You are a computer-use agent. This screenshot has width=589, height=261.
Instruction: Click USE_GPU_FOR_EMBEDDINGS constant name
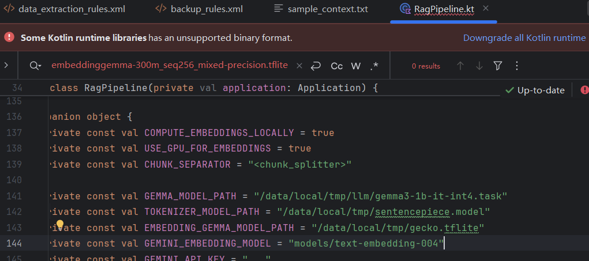coord(208,149)
